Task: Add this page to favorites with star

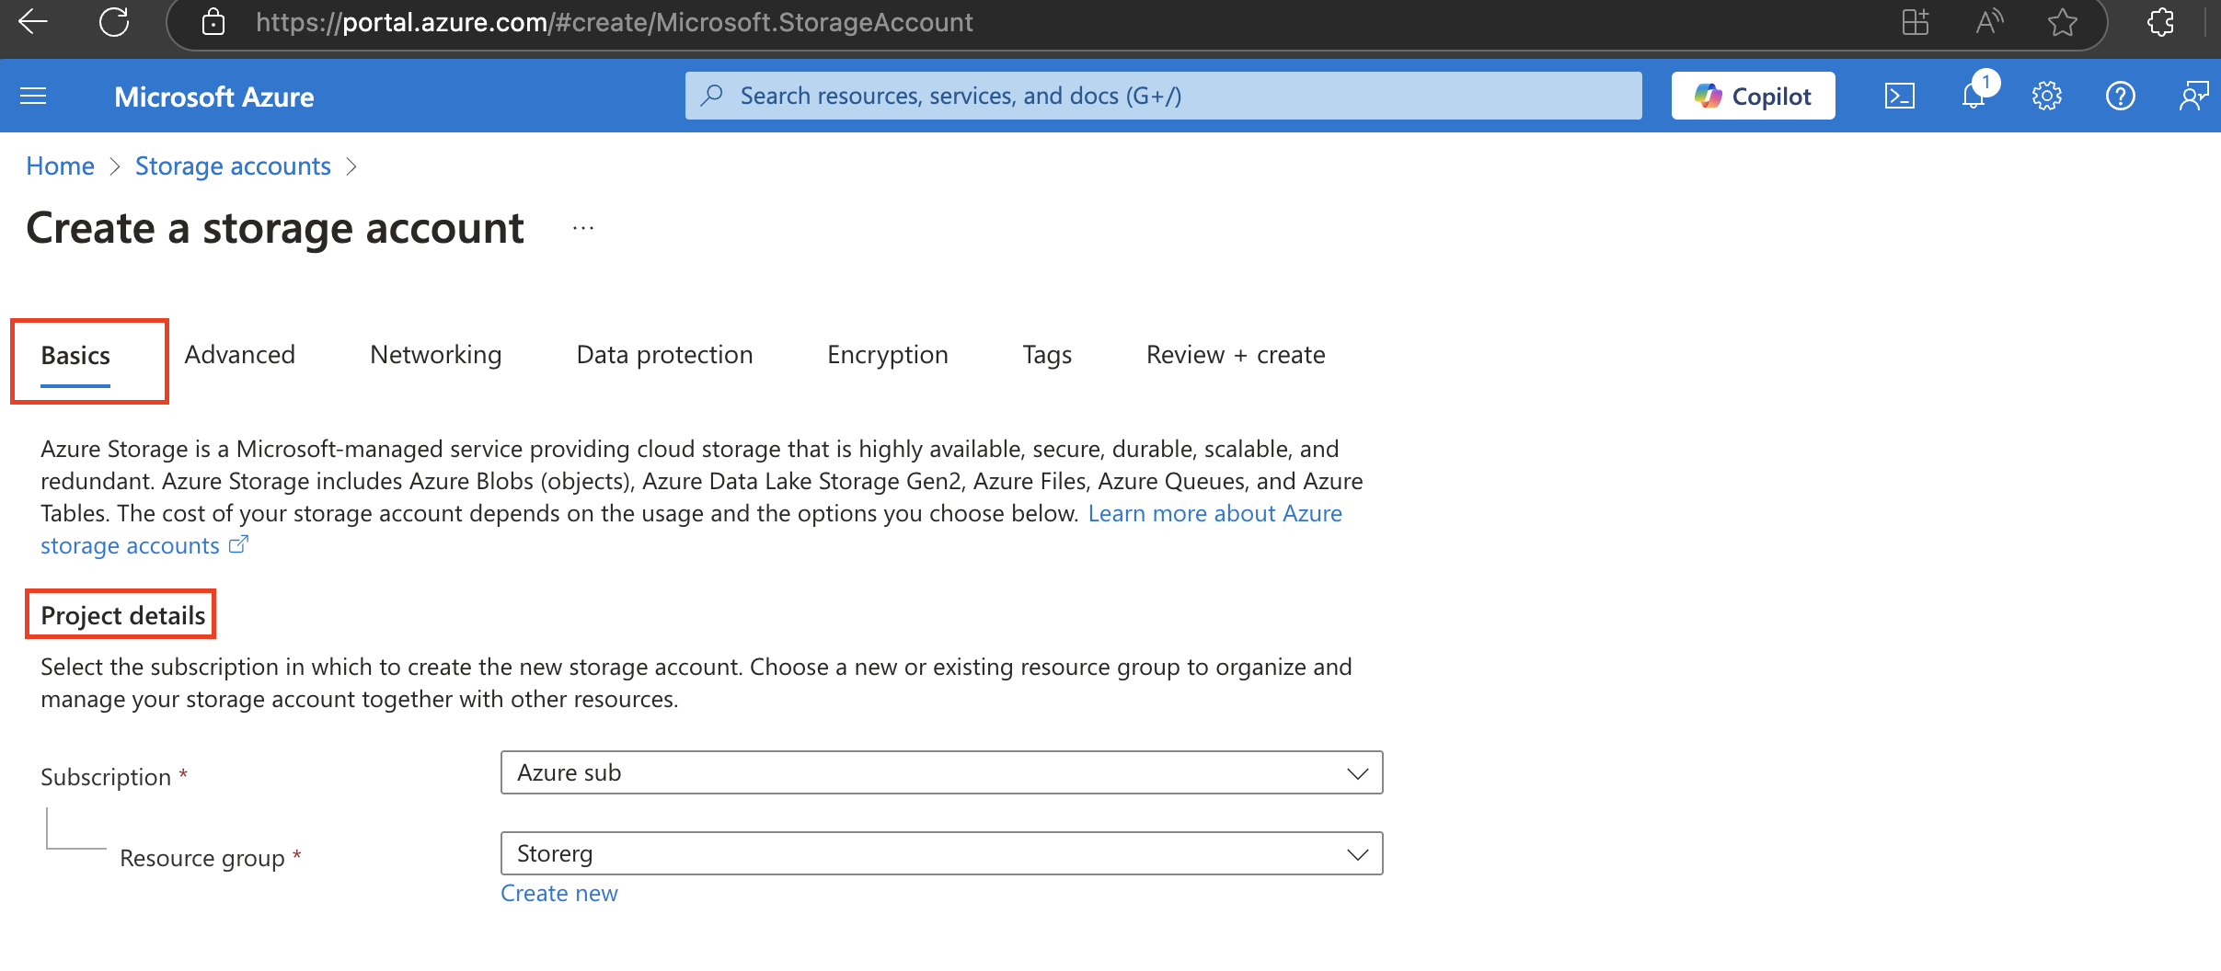Action: tap(2063, 22)
